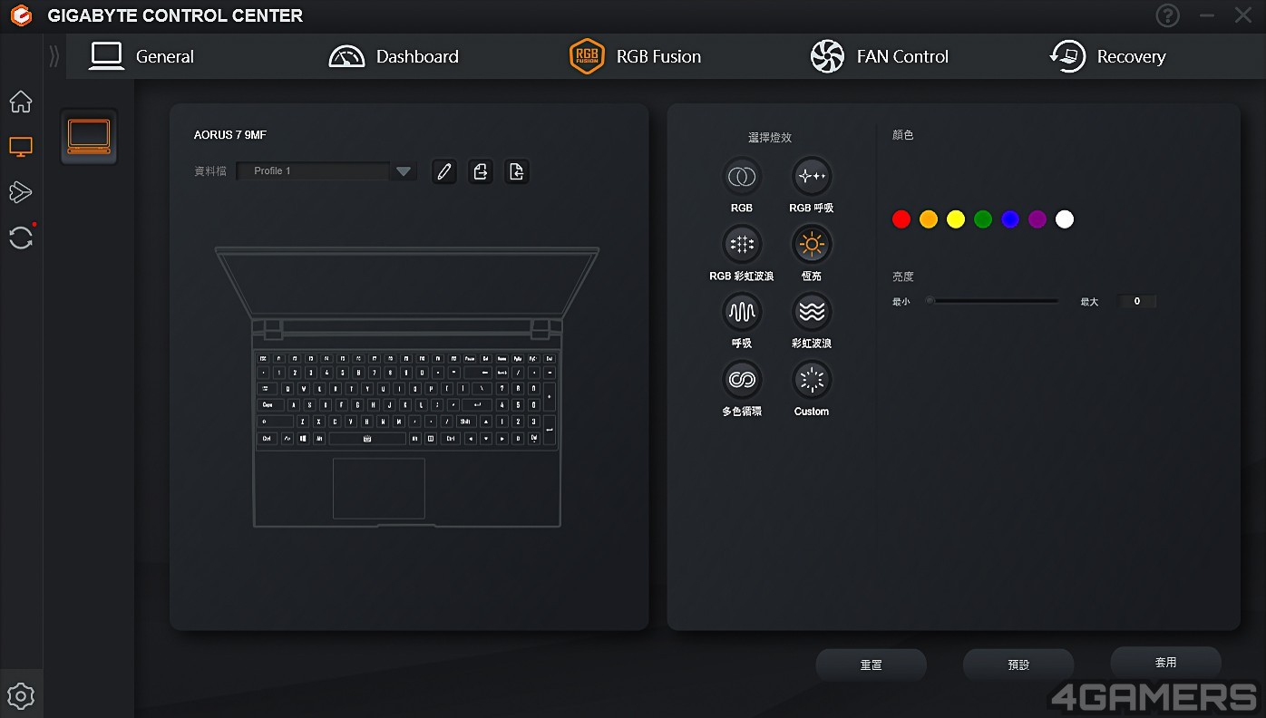Click the 重置 reset button
Image resolution: width=1266 pixels, height=718 pixels.
[x=872, y=665]
